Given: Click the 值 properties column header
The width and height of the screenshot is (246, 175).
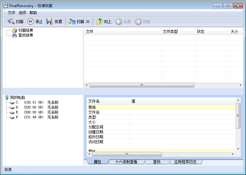Looking at the screenshot, I should pos(182,101).
